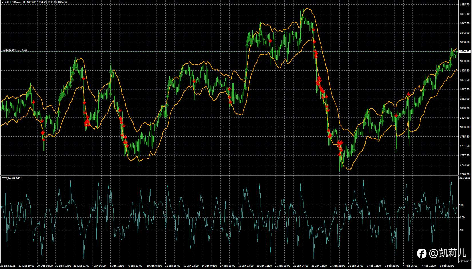Click the 2 Feb 21:00 time label
Image resolution: width=472 pixels, height=269 pixels.
click(392, 266)
